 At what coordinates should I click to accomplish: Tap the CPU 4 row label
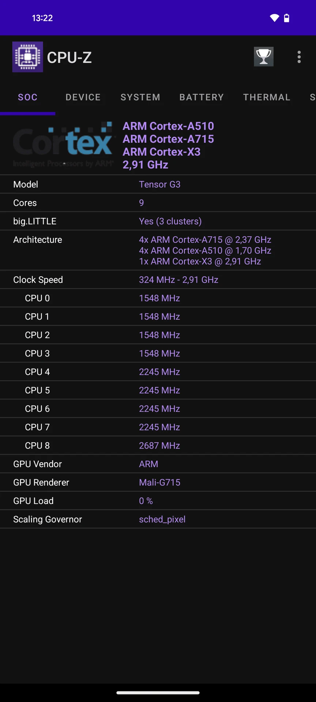(x=37, y=372)
